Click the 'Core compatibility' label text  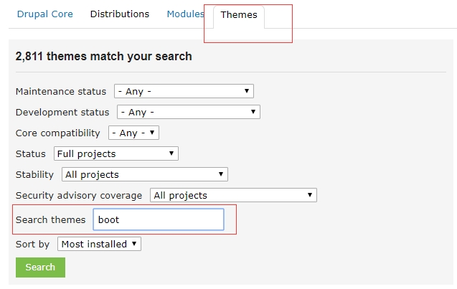click(x=58, y=133)
